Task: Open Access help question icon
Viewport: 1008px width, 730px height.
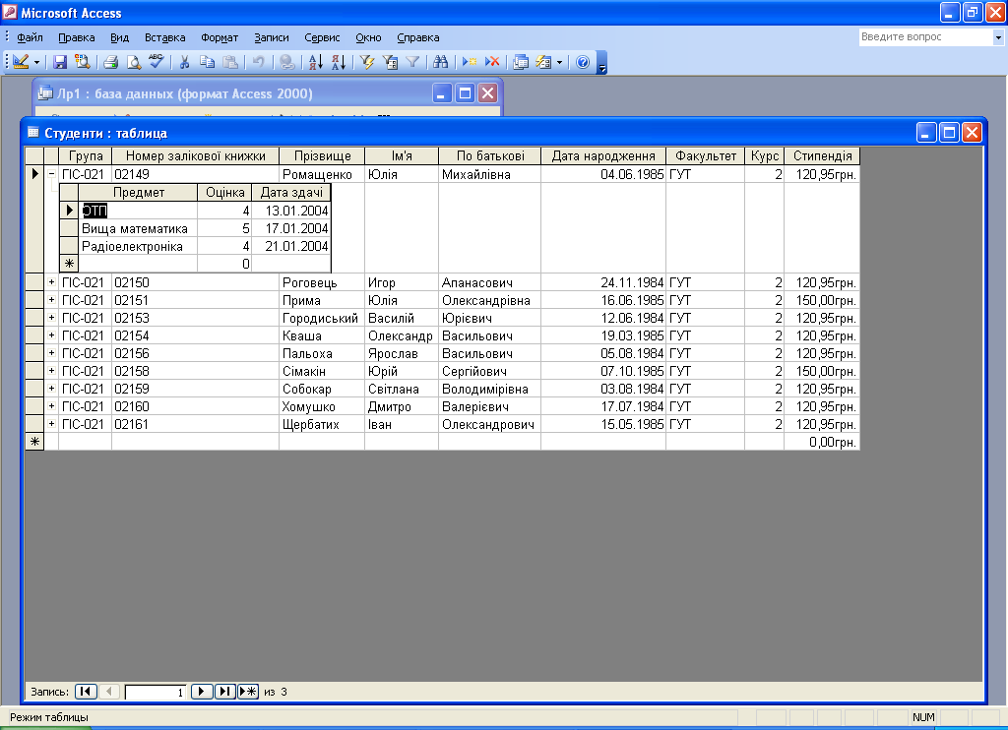Action: pos(583,62)
